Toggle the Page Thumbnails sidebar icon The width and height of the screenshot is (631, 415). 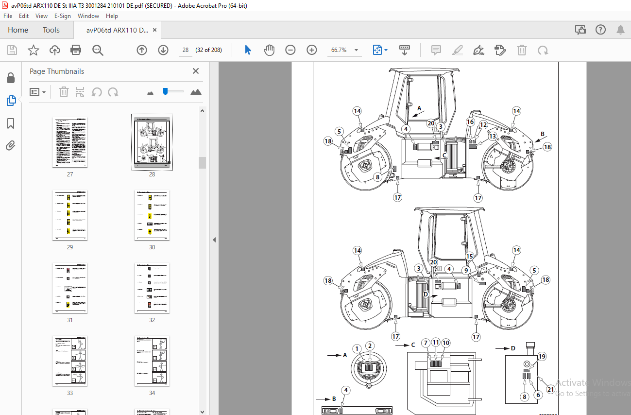click(11, 101)
